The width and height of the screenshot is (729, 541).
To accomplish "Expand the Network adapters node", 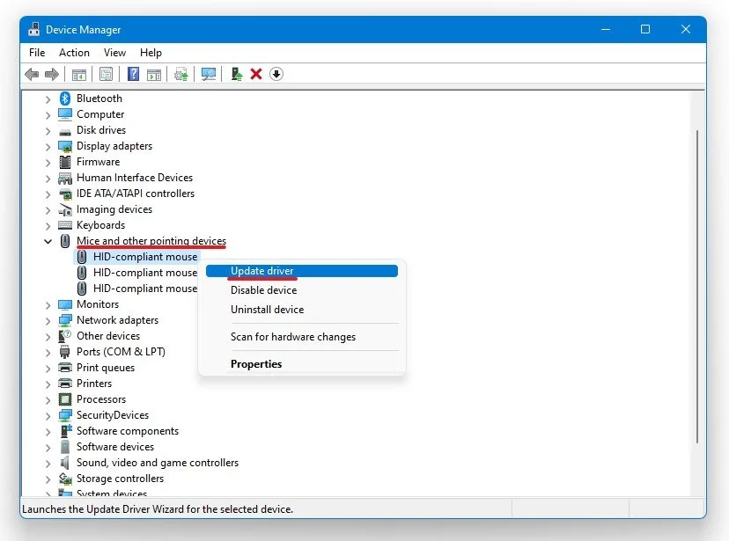I will pyautogui.click(x=48, y=321).
